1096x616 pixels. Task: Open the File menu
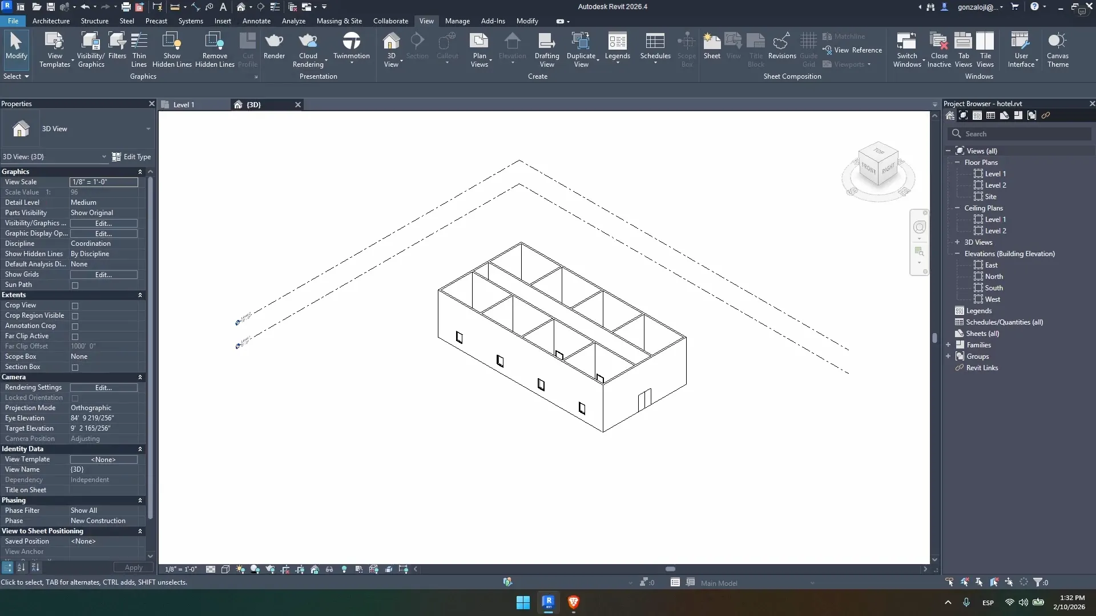13,21
